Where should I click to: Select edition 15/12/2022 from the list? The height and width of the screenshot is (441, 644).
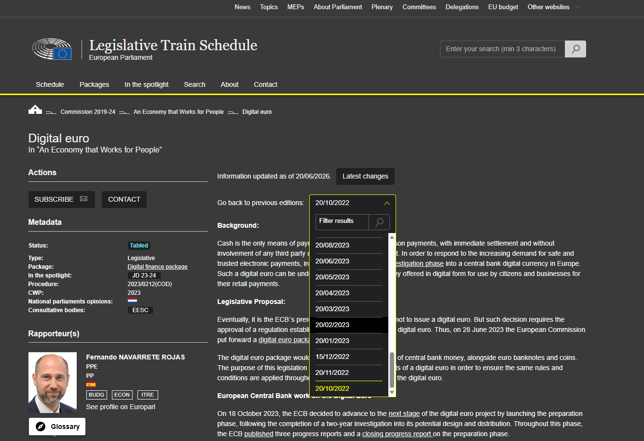(x=349, y=357)
